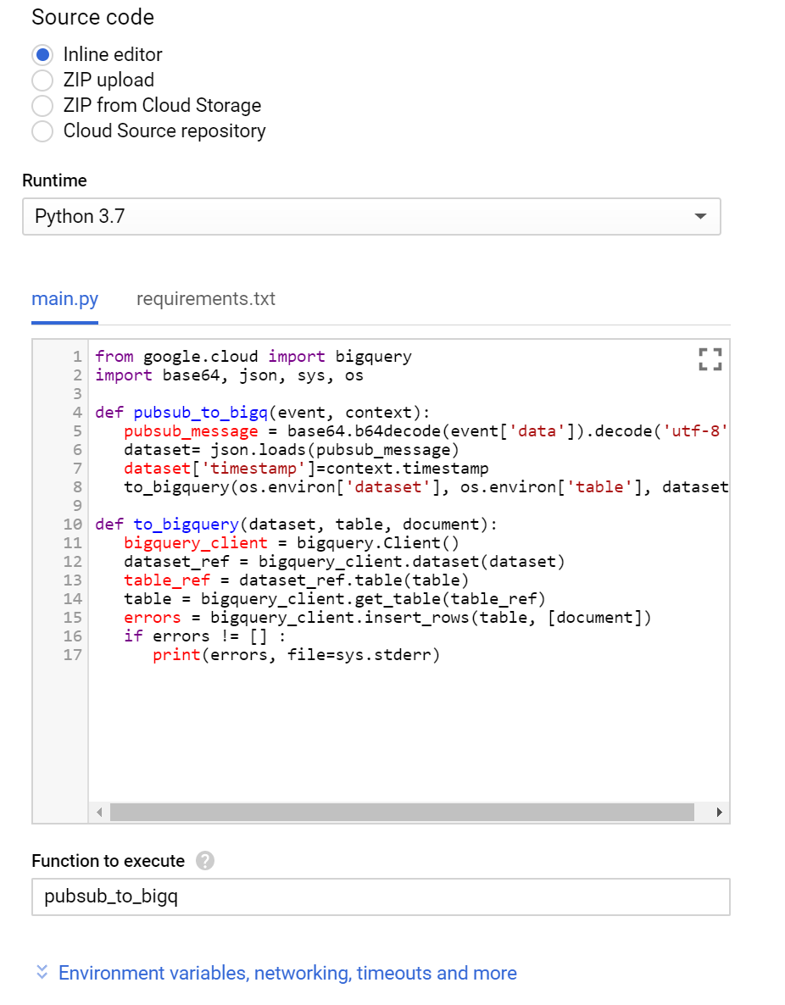The height and width of the screenshot is (1005, 785).
Task: Choose Cloud Source repository as source
Action: point(42,131)
